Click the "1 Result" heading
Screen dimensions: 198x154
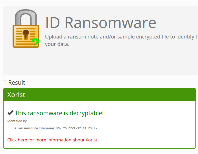(14, 82)
